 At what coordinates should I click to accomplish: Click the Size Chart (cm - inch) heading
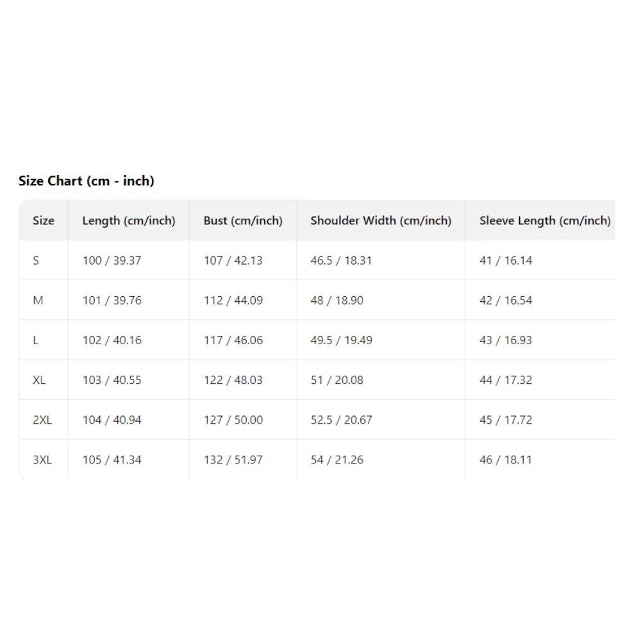click(87, 181)
